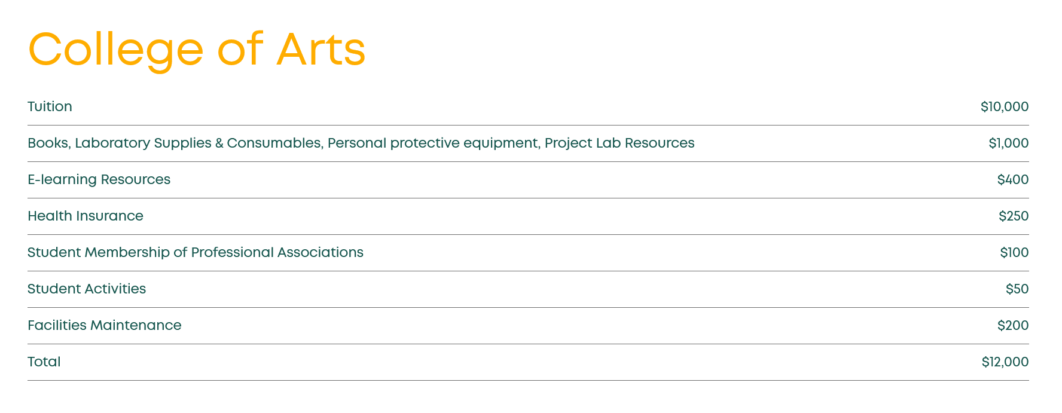Image resolution: width=1062 pixels, height=413 pixels.
Task: Click Personal protective equipment text
Action: pos(433,143)
